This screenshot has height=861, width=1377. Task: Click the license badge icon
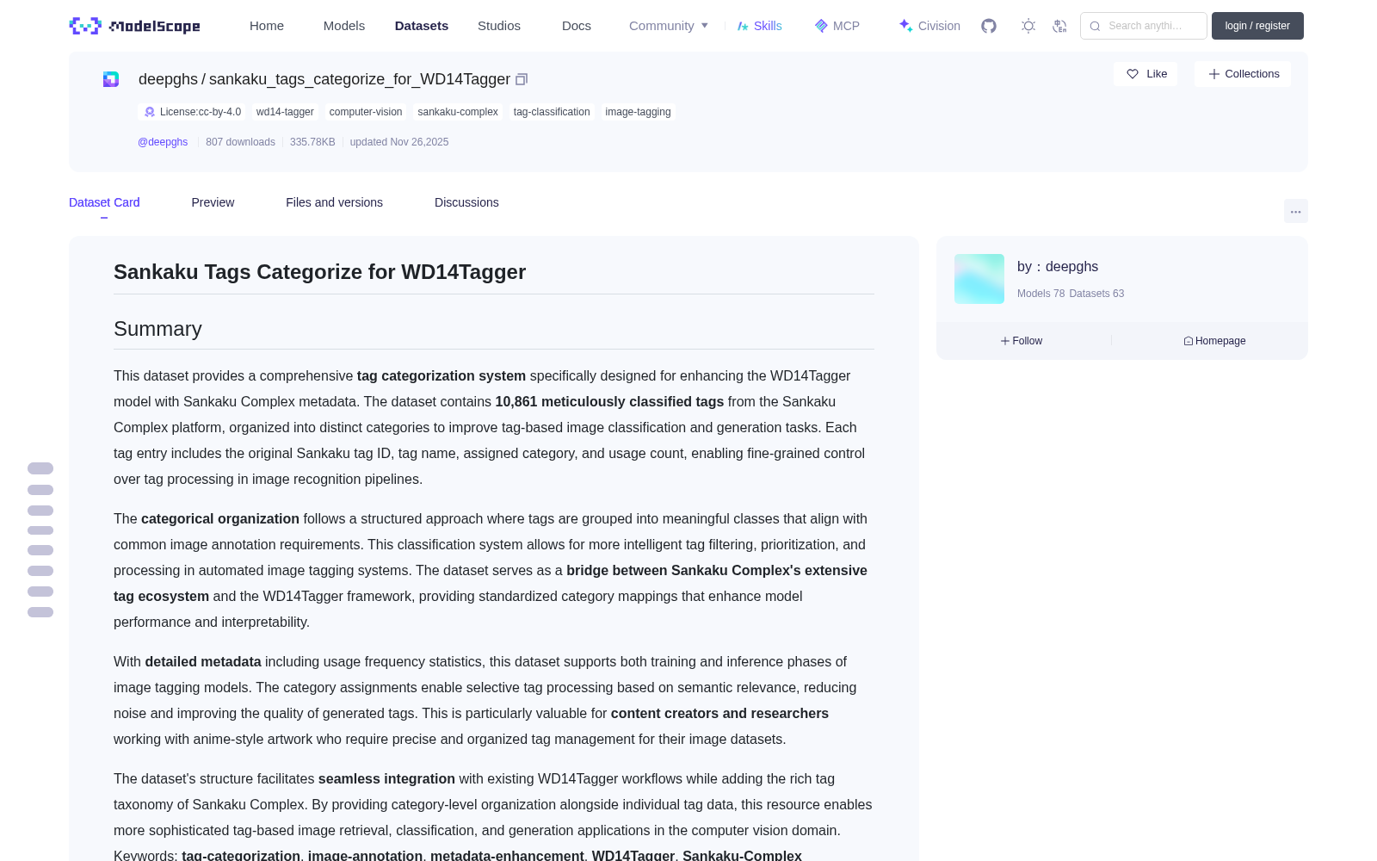tap(150, 112)
